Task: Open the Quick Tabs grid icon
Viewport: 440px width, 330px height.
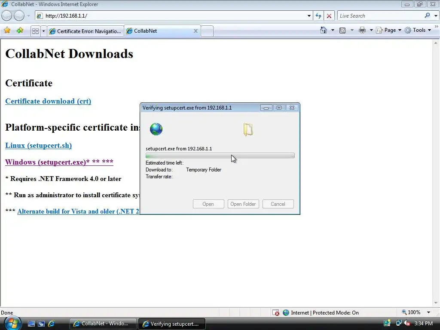Action: (x=35, y=31)
